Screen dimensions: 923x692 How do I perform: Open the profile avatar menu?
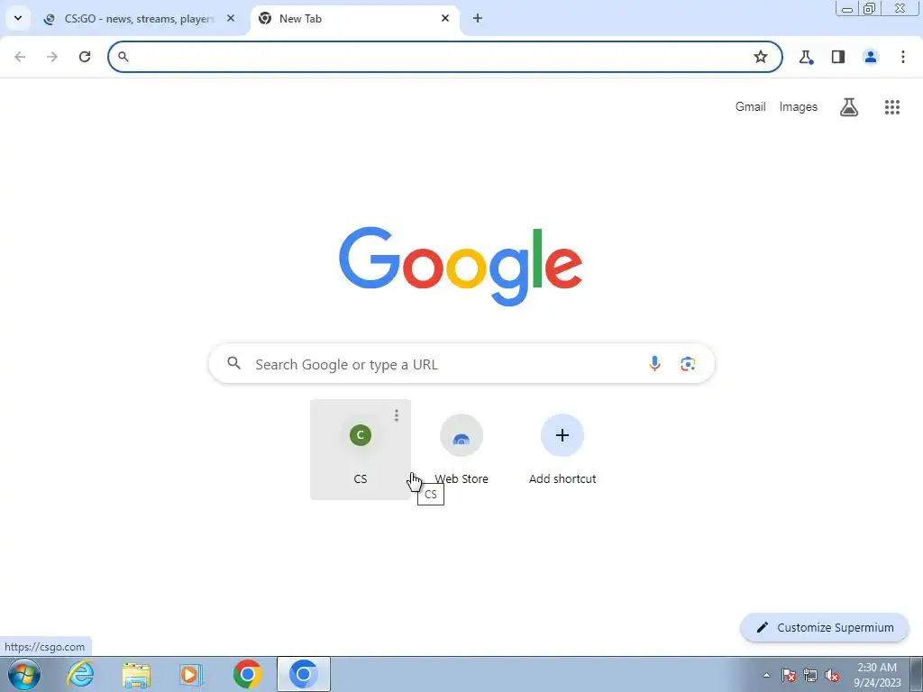click(871, 57)
